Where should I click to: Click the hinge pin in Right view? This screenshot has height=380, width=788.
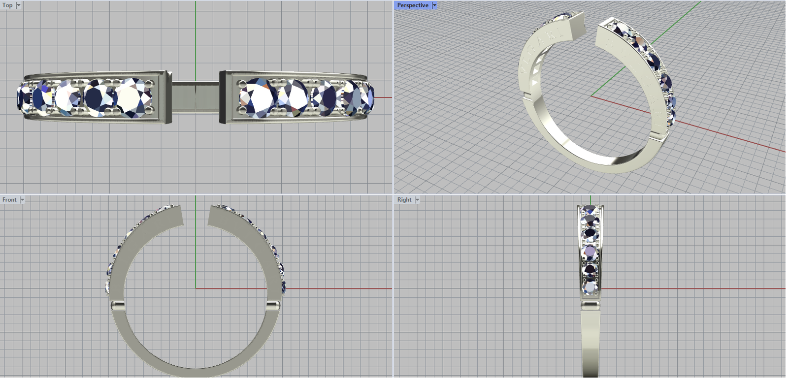point(590,306)
